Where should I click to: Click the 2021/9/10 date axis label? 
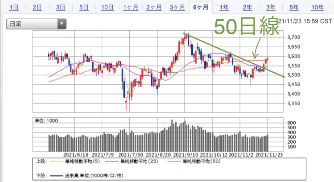point(186,155)
